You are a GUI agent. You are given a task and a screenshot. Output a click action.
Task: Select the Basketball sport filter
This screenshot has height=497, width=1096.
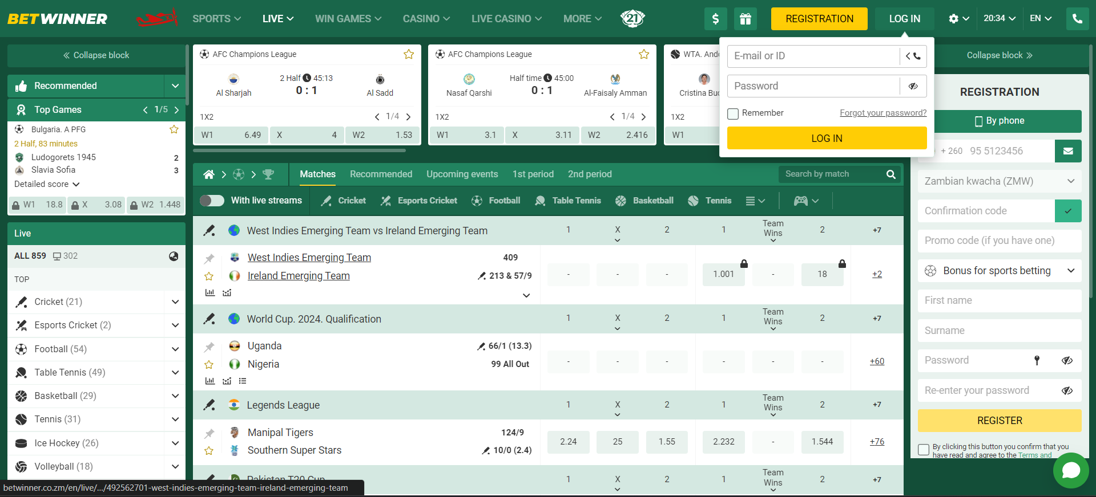[x=644, y=201]
